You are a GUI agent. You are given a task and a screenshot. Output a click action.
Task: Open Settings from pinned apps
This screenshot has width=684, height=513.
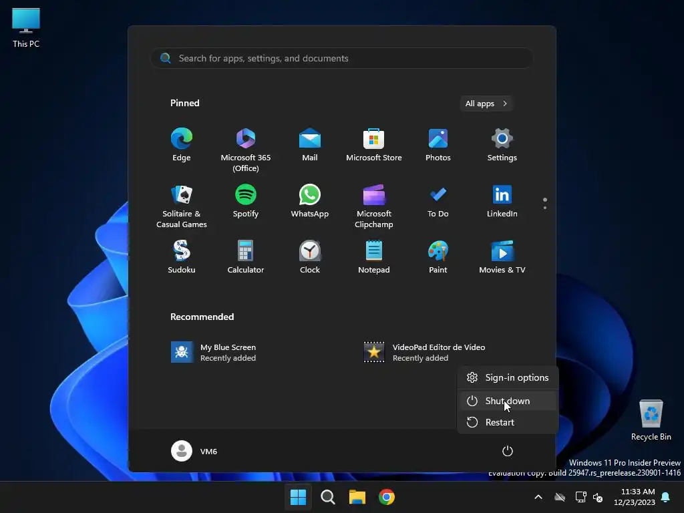pos(502,146)
